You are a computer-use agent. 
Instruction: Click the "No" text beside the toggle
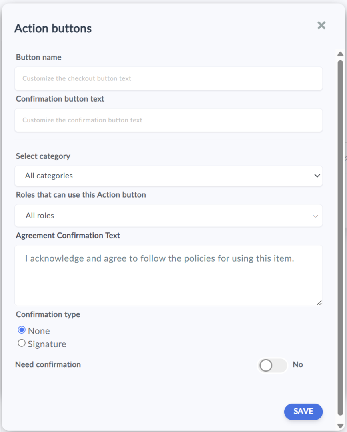coord(298,364)
